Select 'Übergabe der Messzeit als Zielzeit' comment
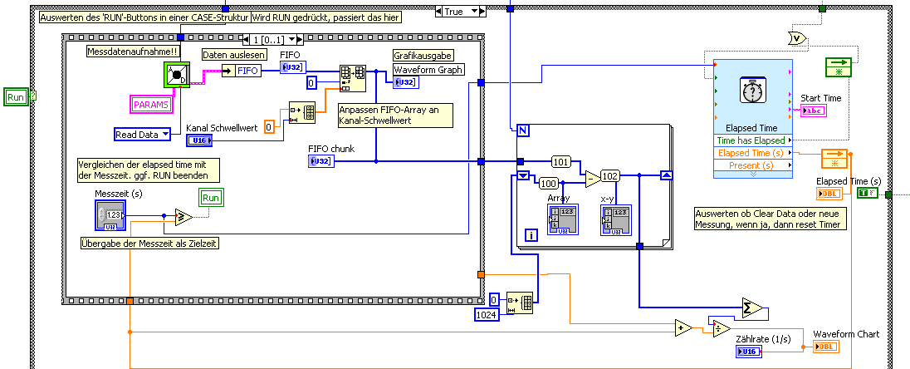 [x=149, y=244]
